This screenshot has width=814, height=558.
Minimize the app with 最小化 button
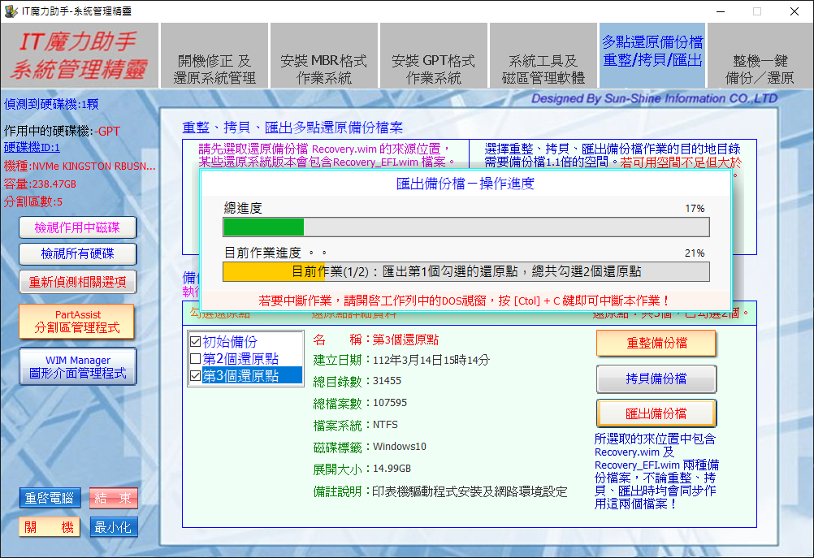click(114, 527)
